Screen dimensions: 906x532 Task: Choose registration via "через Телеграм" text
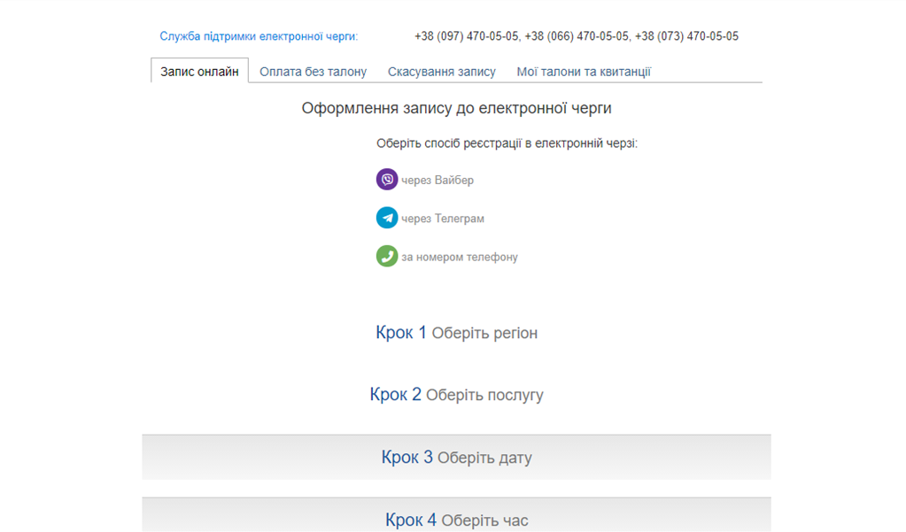coord(443,219)
